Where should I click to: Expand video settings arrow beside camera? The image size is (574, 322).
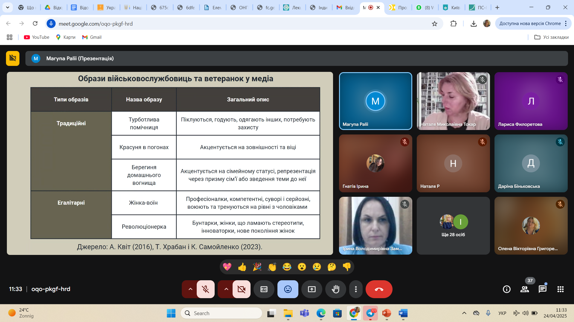point(226,289)
